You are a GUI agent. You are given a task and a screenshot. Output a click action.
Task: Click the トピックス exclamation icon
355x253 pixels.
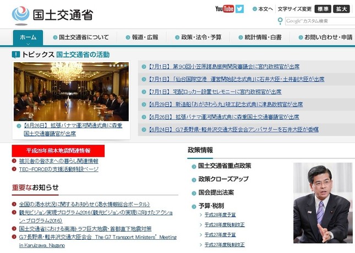(x=16, y=54)
